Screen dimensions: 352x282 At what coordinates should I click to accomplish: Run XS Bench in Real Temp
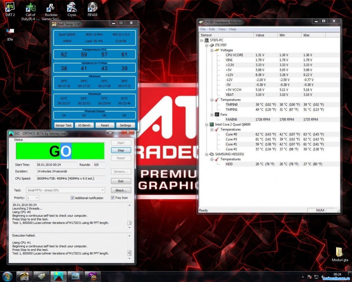[84, 125]
